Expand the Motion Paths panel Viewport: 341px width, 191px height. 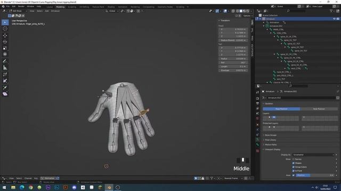coord(271,145)
